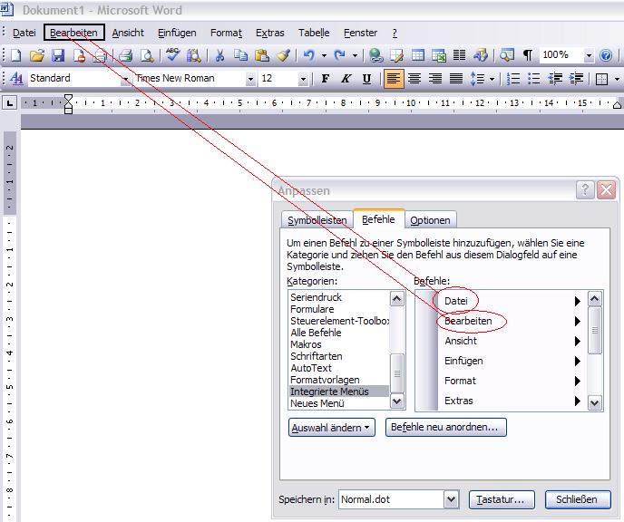Open Print Preview with the magnifier page icon
This screenshot has height=522, width=624.
click(x=147, y=55)
